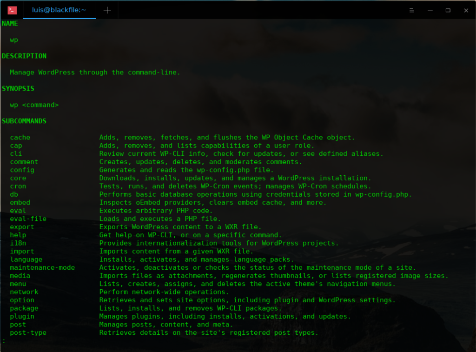Click the 'cache' subcommand name
476x352 pixels.
(x=20, y=138)
